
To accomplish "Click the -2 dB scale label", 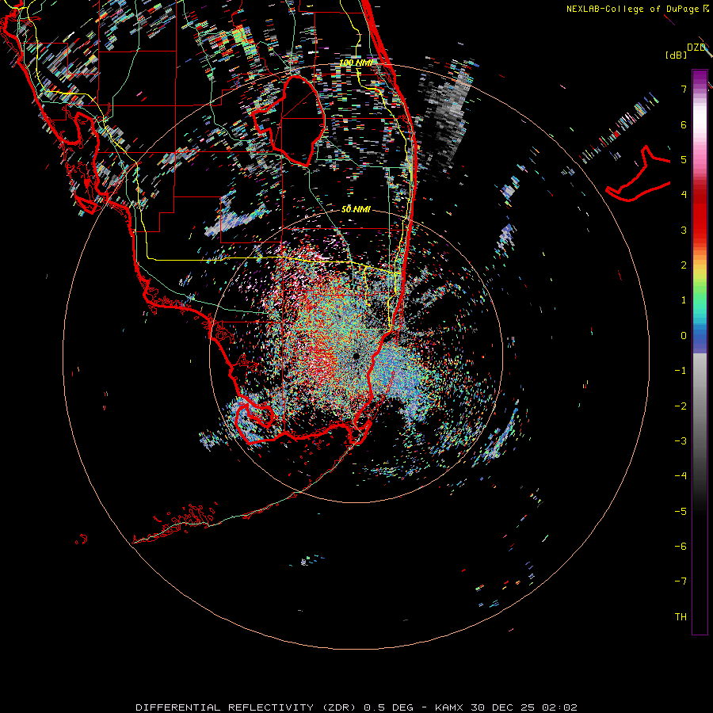I will point(681,406).
